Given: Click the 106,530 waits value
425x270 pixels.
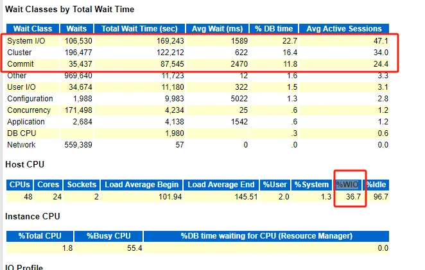Looking at the screenshot, I should [78, 41].
